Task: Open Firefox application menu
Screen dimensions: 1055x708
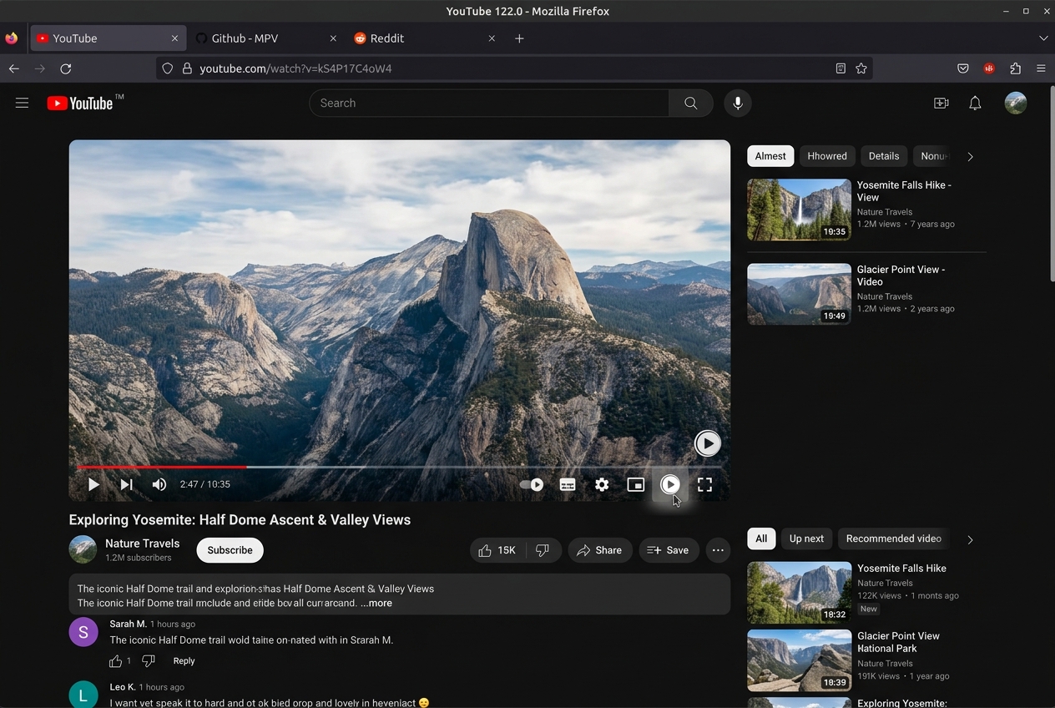Action: click(1041, 68)
